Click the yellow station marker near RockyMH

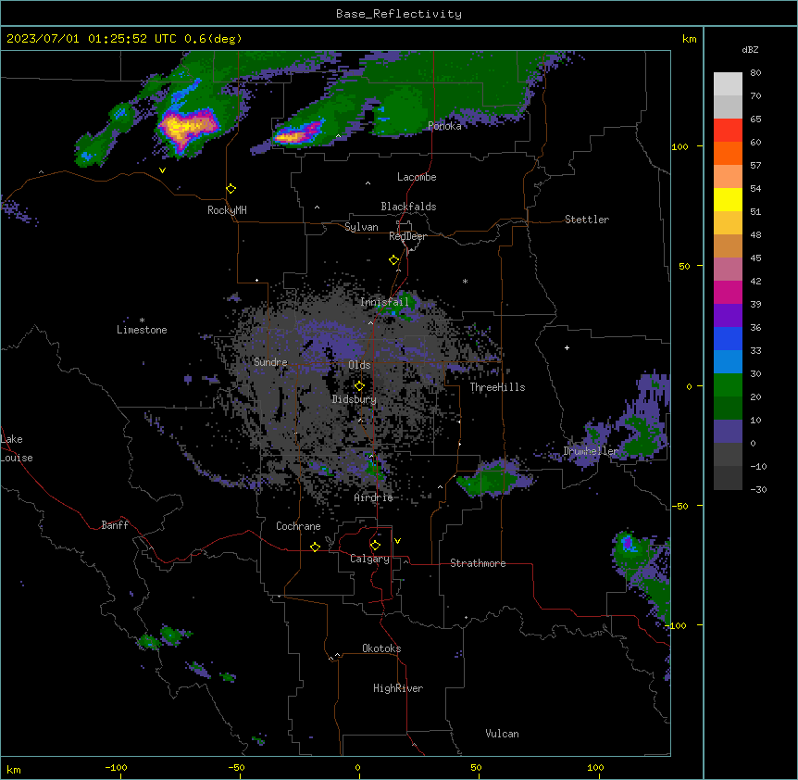coord(231,189)
